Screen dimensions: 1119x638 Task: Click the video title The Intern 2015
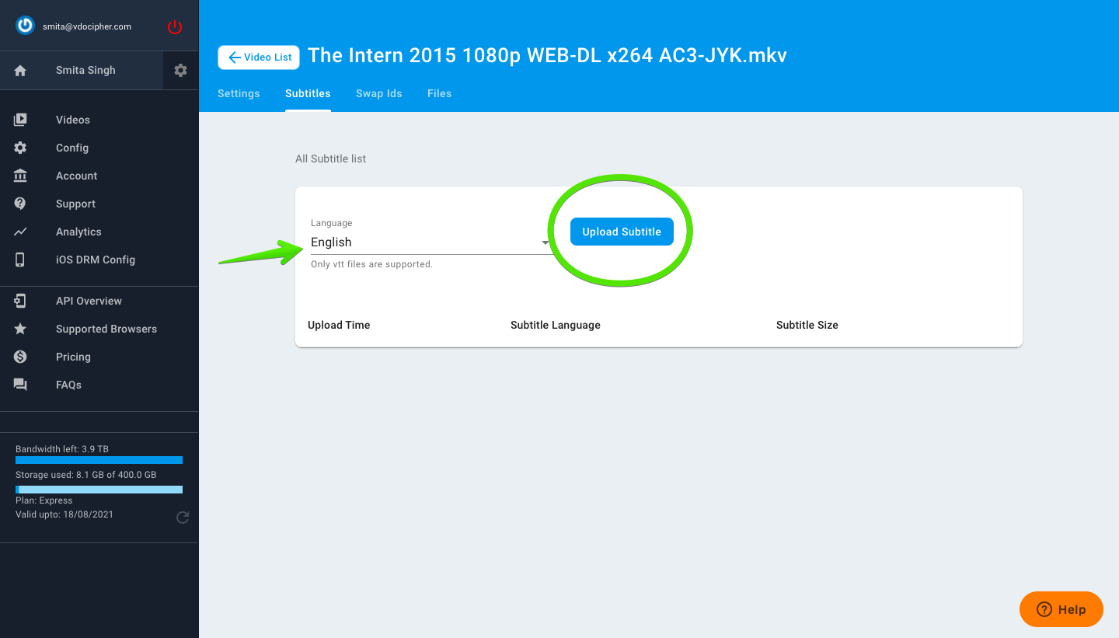point(547,56)
